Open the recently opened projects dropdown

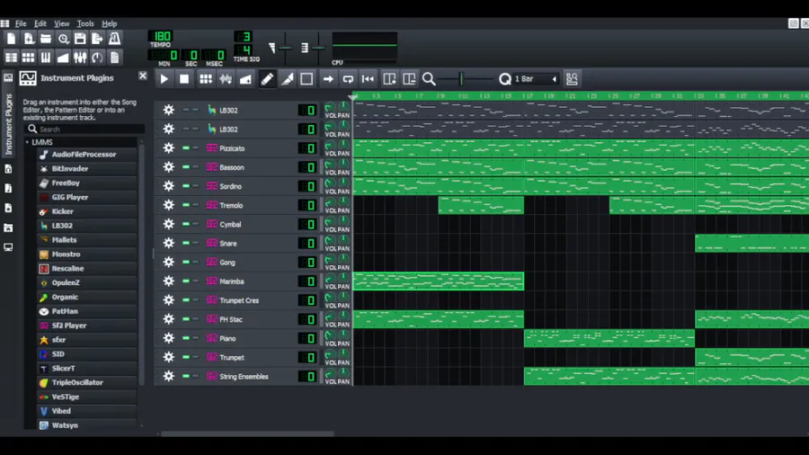63,39
